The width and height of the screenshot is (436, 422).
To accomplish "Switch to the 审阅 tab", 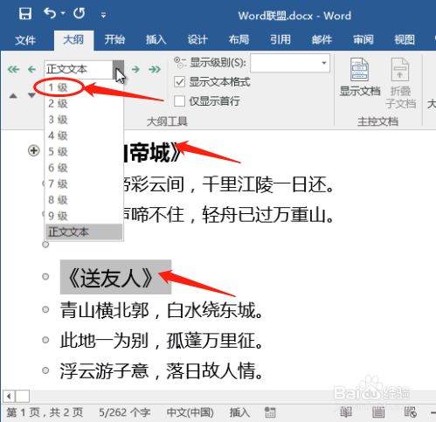I will pos(363,39).
